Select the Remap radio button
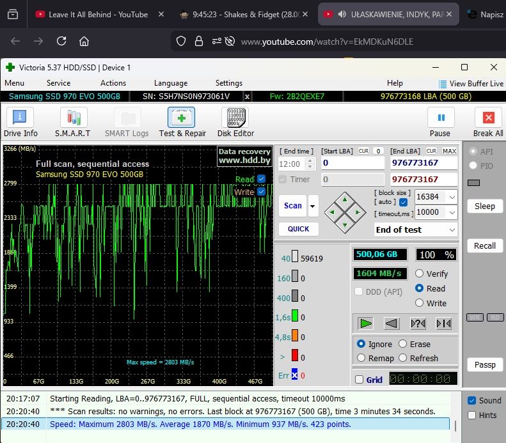 pos(361,358)
